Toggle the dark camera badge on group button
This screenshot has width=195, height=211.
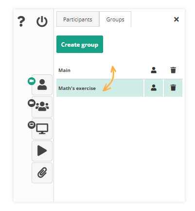click(32, 103)
